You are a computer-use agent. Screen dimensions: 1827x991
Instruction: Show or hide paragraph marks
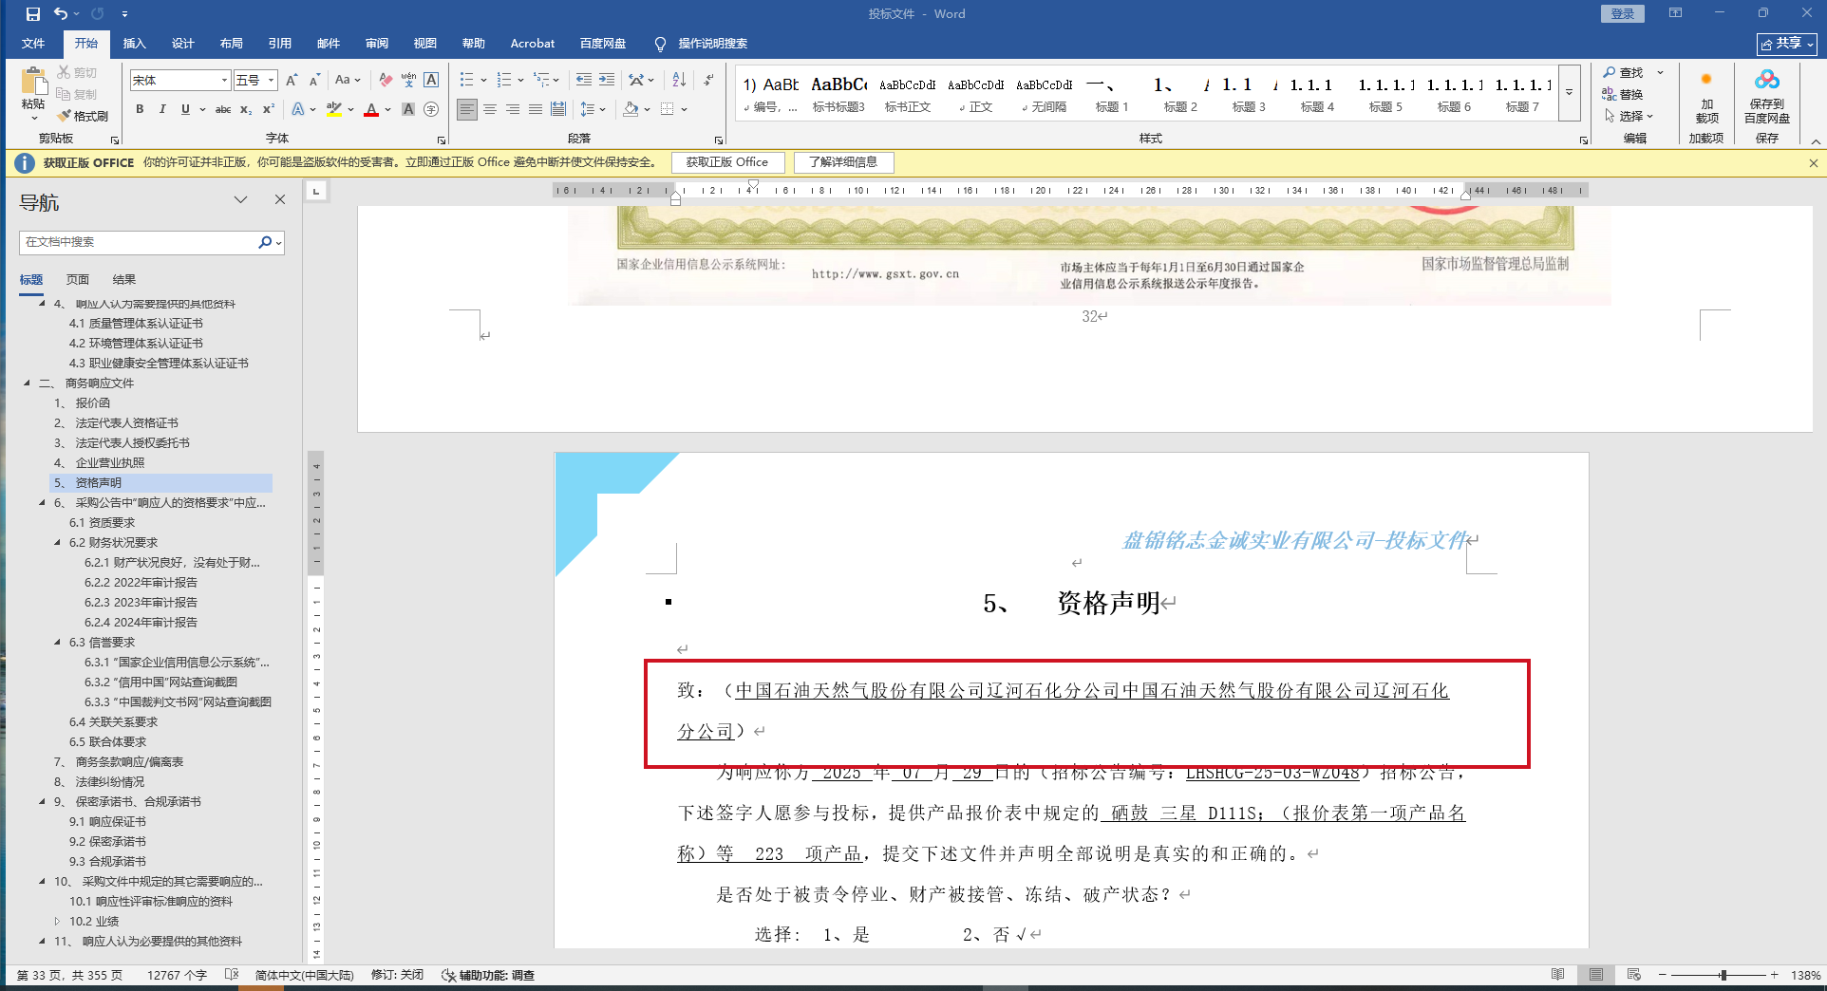coord(708,81)
